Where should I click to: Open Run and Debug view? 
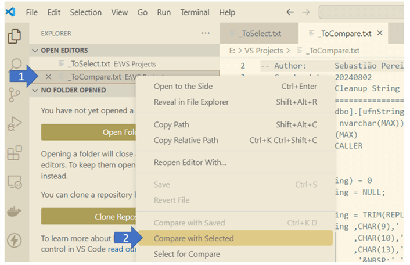[x=14, y=124]
